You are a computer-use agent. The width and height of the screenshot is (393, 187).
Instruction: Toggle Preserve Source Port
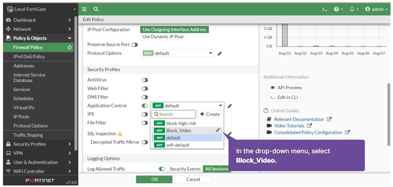click(x=135, y=45)
